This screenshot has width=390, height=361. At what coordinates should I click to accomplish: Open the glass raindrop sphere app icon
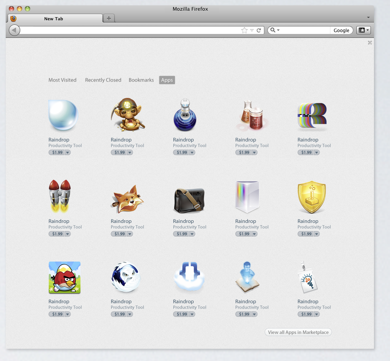[63, 115]
